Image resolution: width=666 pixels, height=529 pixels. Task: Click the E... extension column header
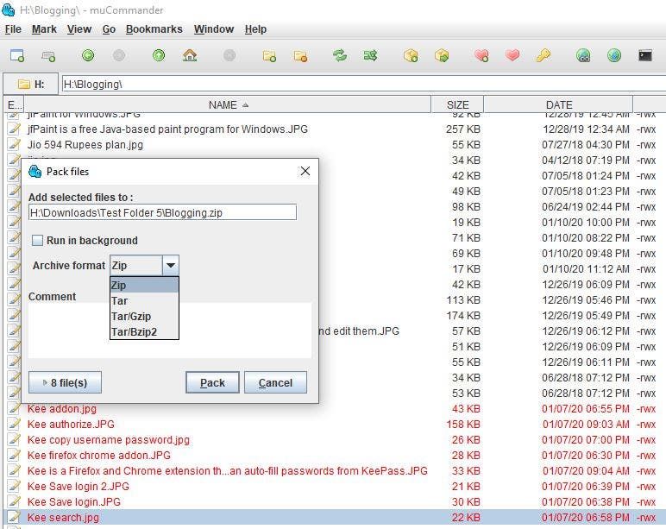(15, 104)
